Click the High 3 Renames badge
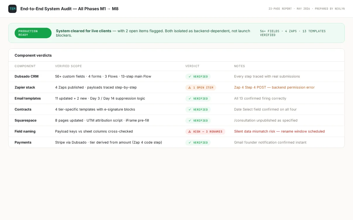353x220 pixels. (205, 131)
